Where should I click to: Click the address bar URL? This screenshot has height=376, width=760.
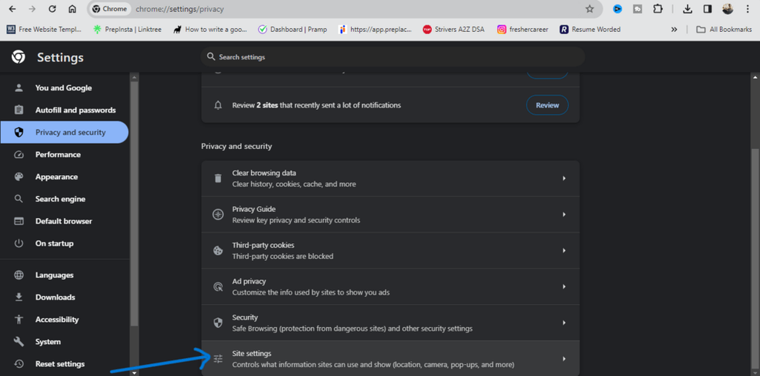pyautogui.click(x=180, y=9)
